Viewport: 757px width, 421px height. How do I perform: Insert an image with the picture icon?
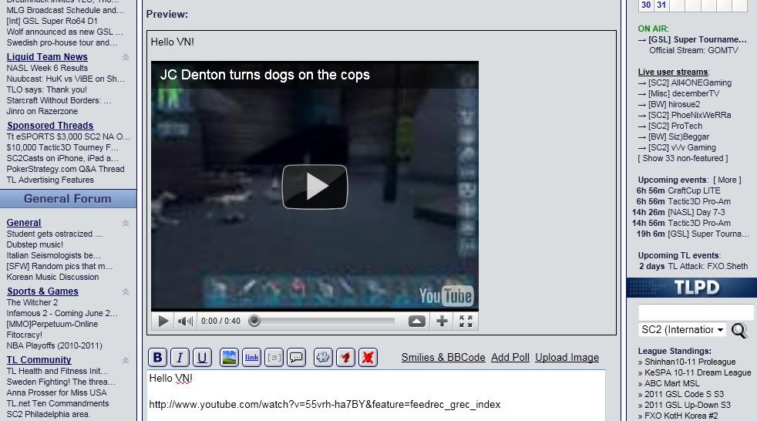[229, 358]
